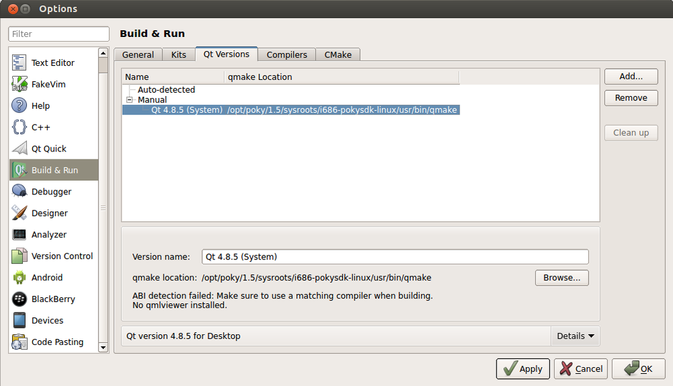Click the Version name text field
The width and height of the screenshot is (673, 386).
point(395,256)
